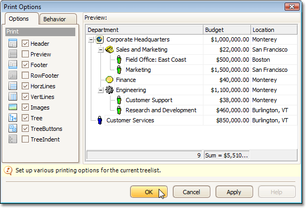Viewport: 306px width, 208px height.
Task: Collapse the Sales and Marketing node
Action: tap(100, 50)
